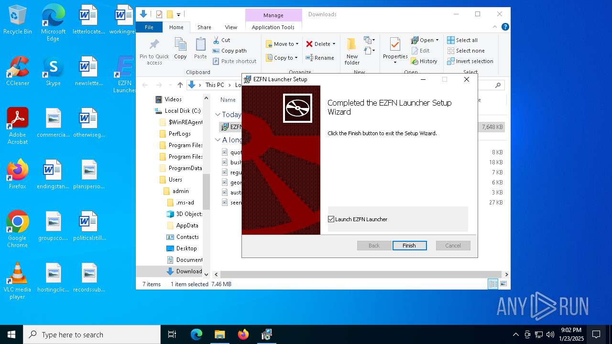Screen dimensions: 612x344
Task: Open the Delete dropdown arrow
Action: [334, 44]
